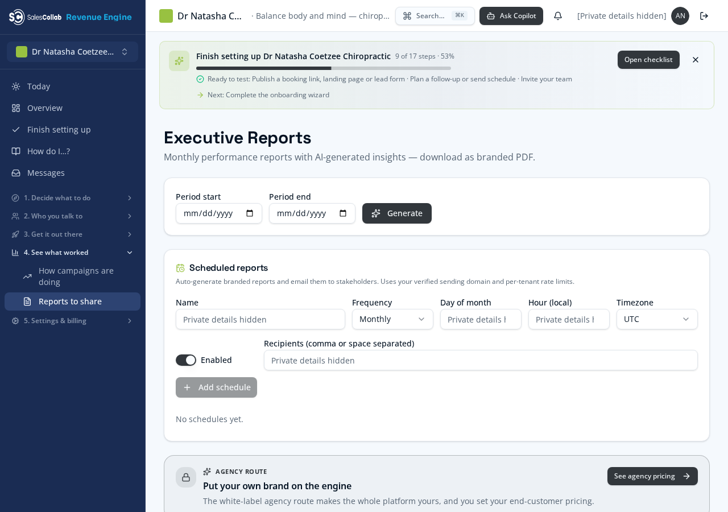This screenshot has height=512, width=728.
Task: Click the Recipients input field
Action: [x=481, y=360]
